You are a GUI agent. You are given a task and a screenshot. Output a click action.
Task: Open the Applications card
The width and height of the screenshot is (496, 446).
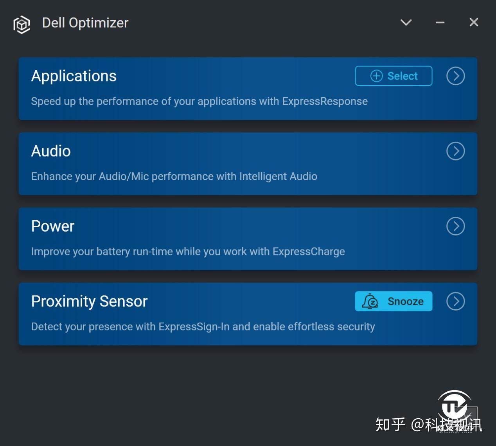coord(248,89)
